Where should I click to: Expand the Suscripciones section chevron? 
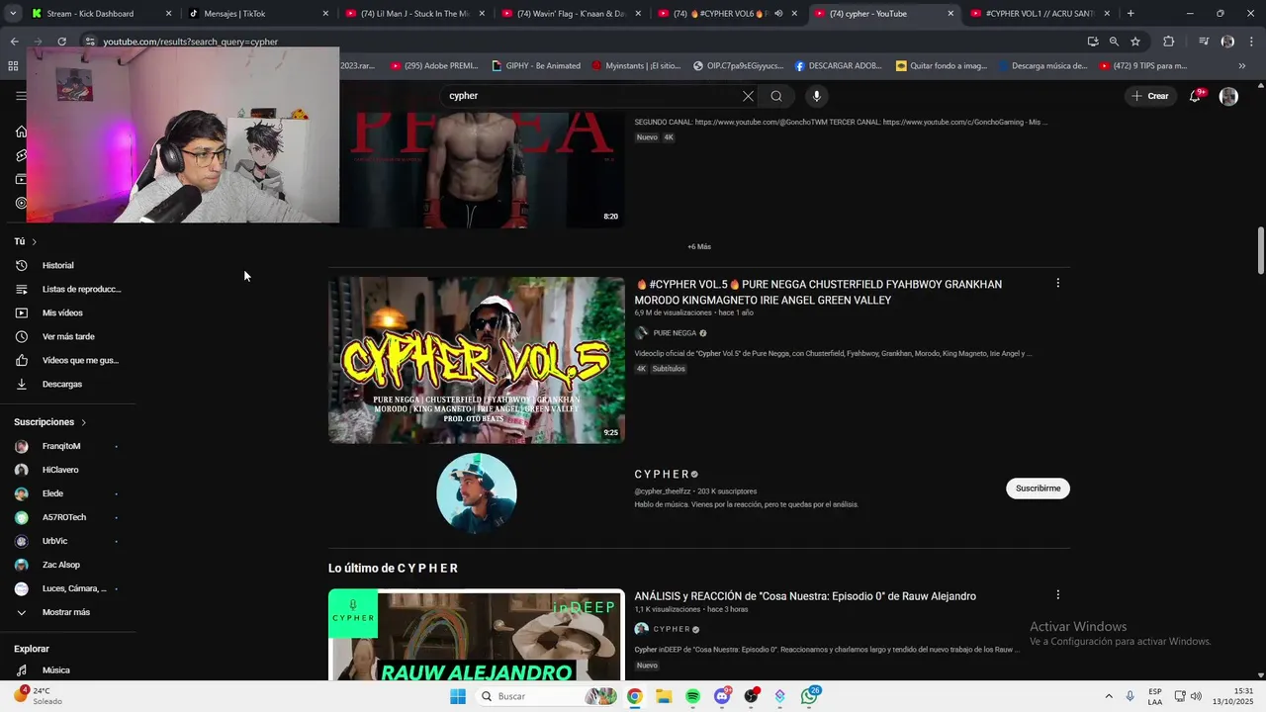(83, 422)
